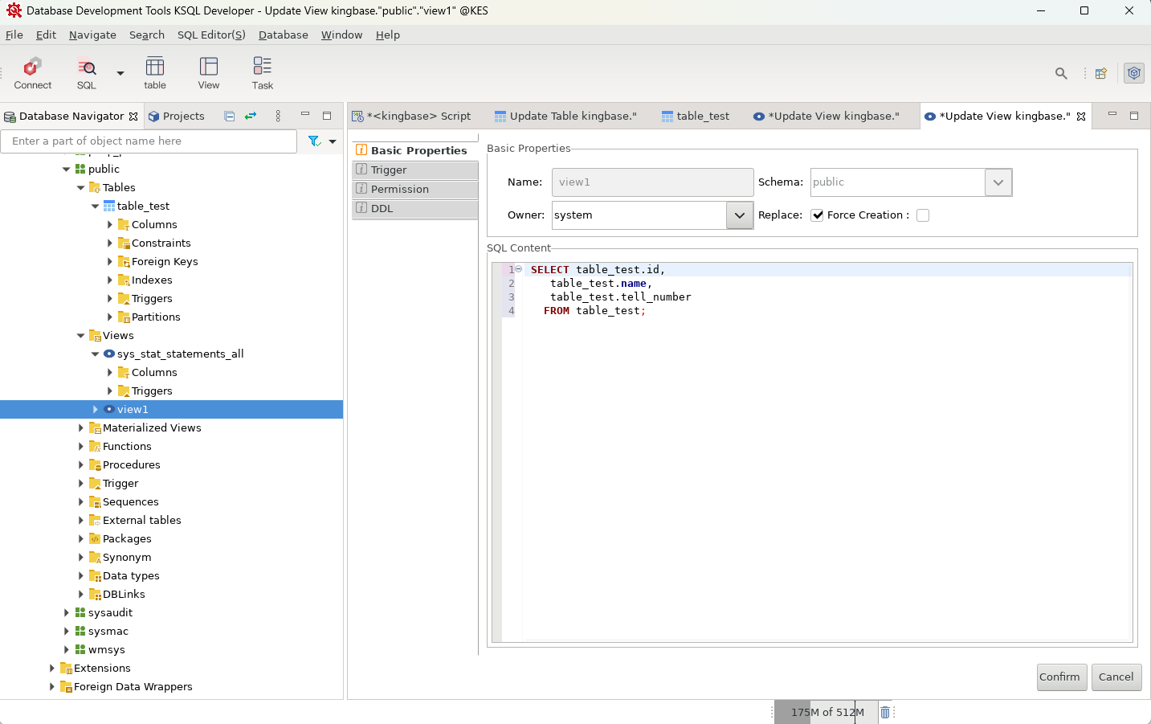This screenshot has height=724, width=1151.
Task: Click the Cancel button
Action: pyautogui.click(x=1116, y=677)
